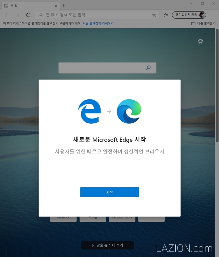Viewport: 219px width, 257px height.
Task: Click the address bar search magnifier icon
Action: [40, 15]
